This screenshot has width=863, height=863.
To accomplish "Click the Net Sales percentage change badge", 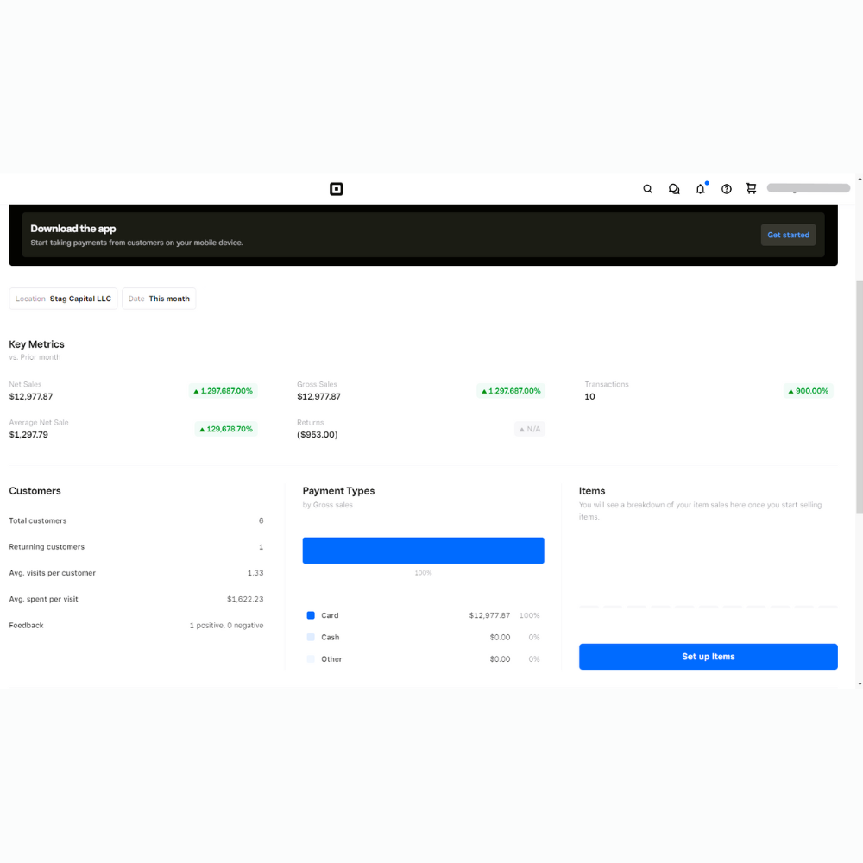I will point(223,391).
